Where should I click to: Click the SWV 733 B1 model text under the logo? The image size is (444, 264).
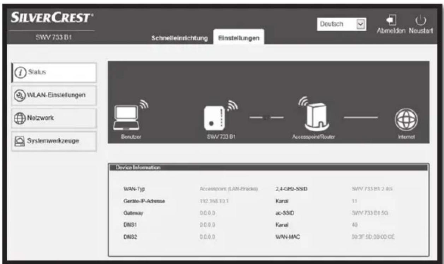tap(53, 38)
